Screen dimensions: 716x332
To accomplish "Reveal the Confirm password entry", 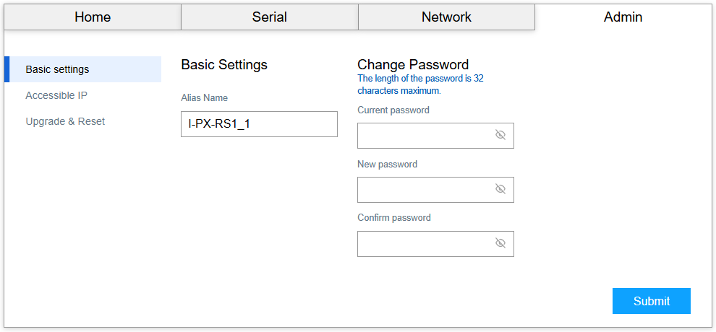I will coord(500,243).
